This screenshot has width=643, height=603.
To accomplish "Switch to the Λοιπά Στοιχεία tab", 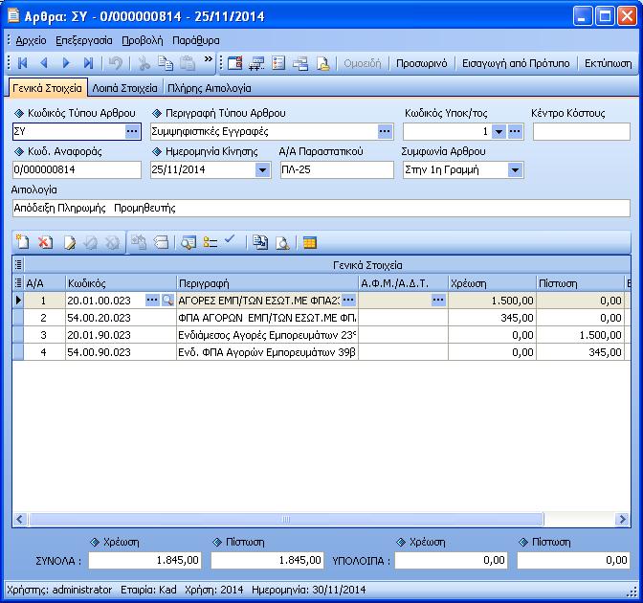I will click(124, 88).
